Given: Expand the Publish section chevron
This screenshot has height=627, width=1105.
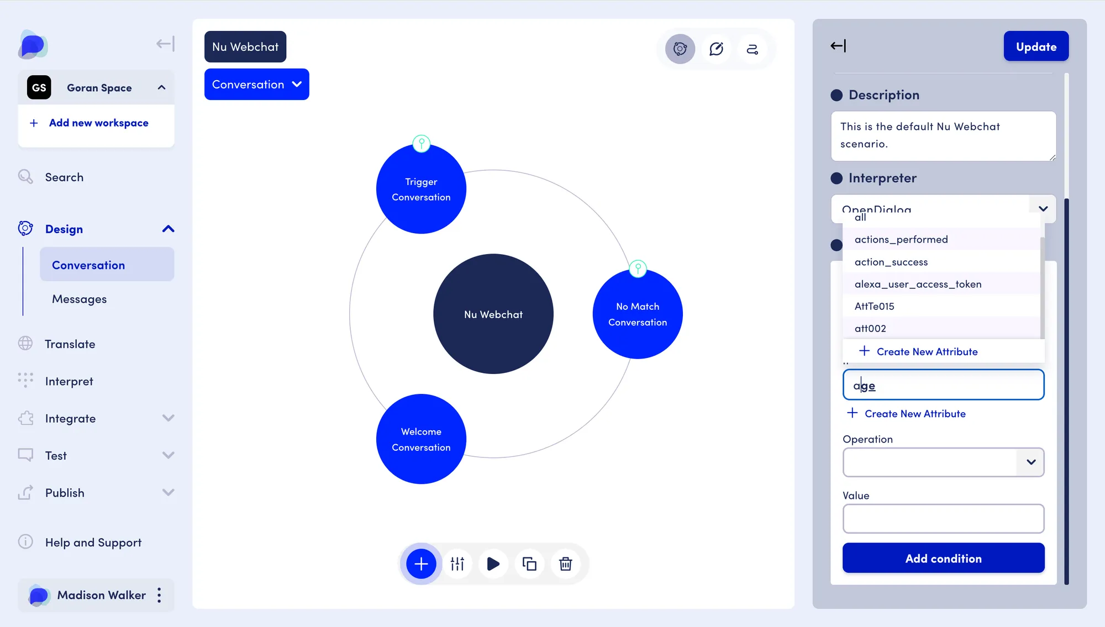Looking at the screenshot, I should coord(169,492).
